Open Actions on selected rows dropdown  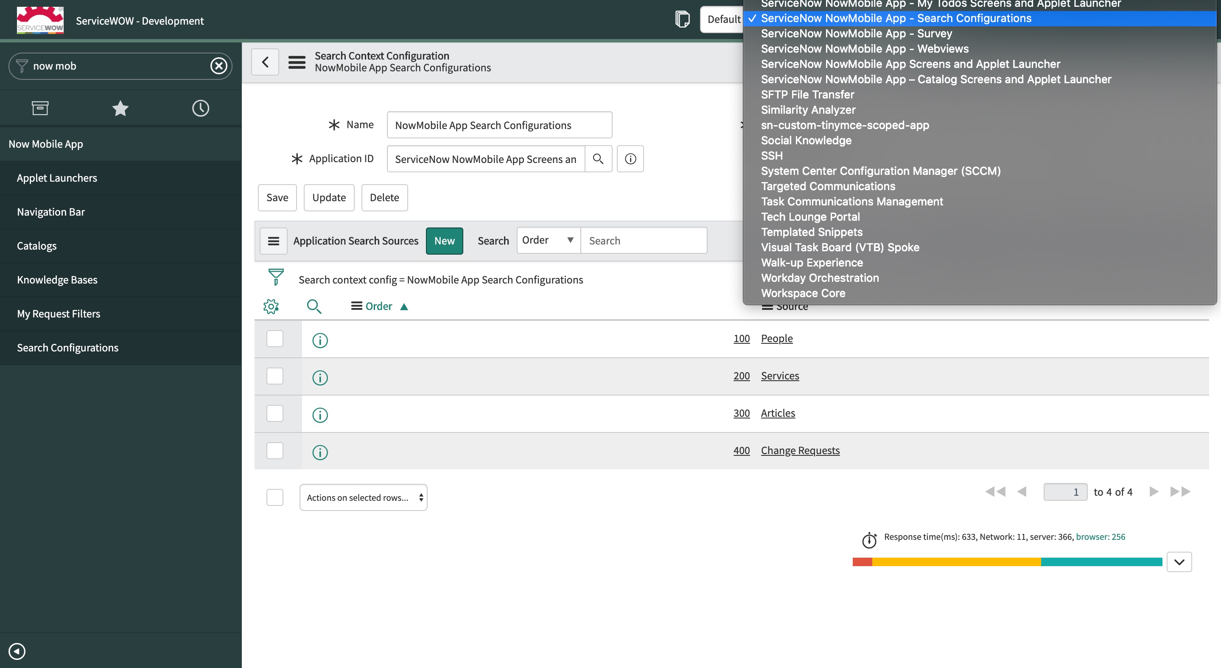click(x=364, y=497)
